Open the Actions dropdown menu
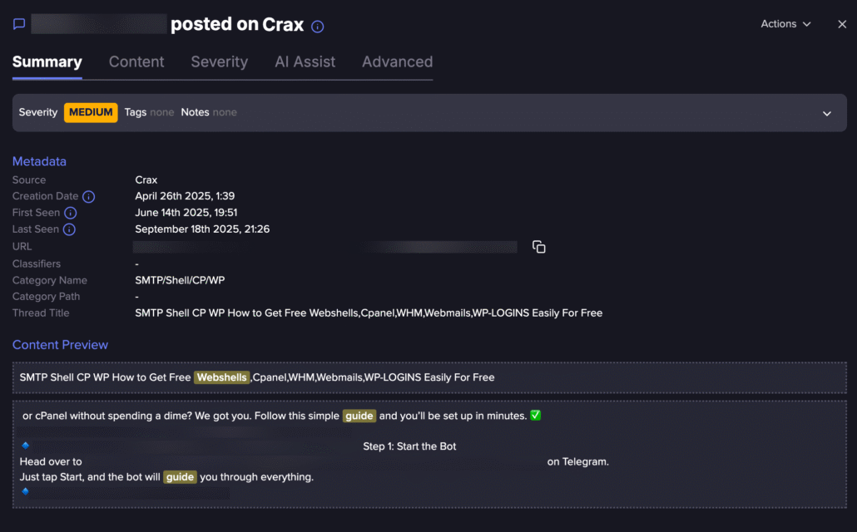857x532 pixels. click(785, 24)
